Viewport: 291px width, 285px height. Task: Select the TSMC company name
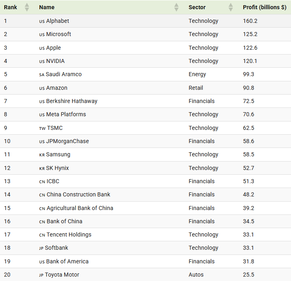(55, 128)
